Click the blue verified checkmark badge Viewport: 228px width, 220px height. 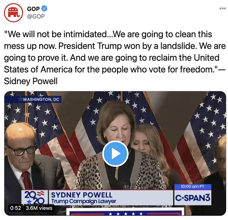[x=44, y=8]
